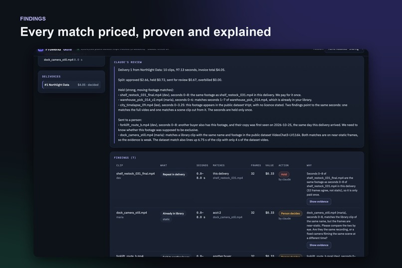
Task: Click the $0.33 value in shelf_restock row
Action: coord(270,174)
